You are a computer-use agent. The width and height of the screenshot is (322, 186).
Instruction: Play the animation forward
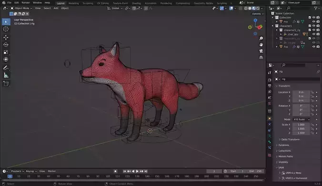click(137, 171)
